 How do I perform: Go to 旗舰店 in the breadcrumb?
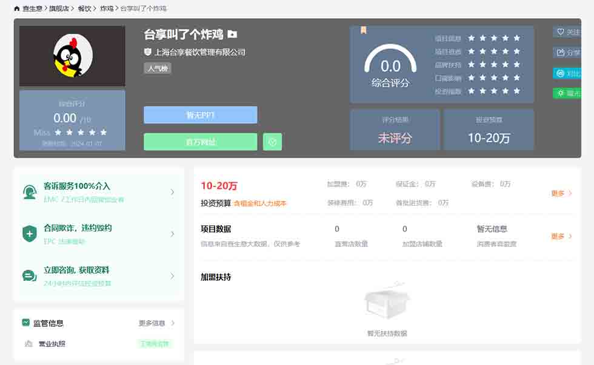59,8
